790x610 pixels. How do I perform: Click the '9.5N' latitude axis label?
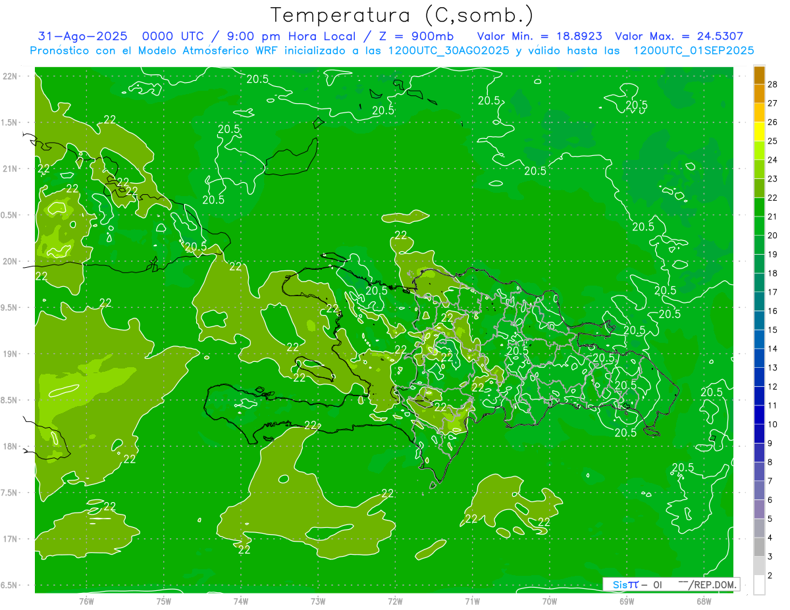[9, 307]
